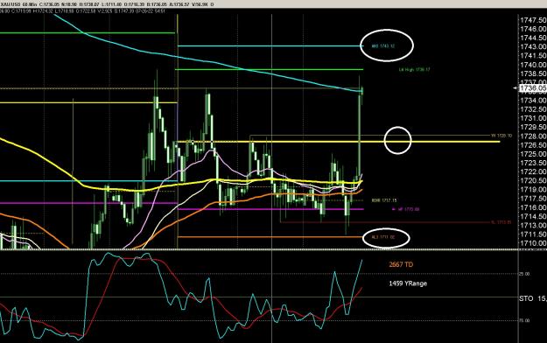Viewport: 547px width, 343px height.
Task: Click the 1744.50 price axis label
Action: click(533, 38)
